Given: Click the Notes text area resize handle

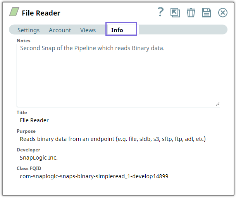Looking at the screenshot, I should (217, 104).
